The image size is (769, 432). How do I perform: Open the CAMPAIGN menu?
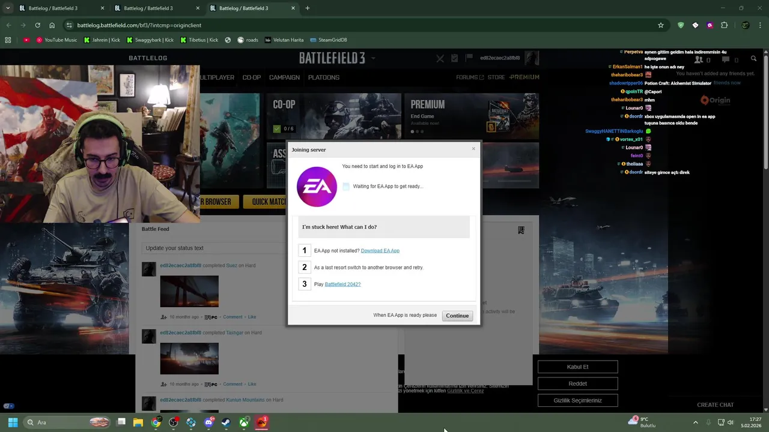pos(284,77)
